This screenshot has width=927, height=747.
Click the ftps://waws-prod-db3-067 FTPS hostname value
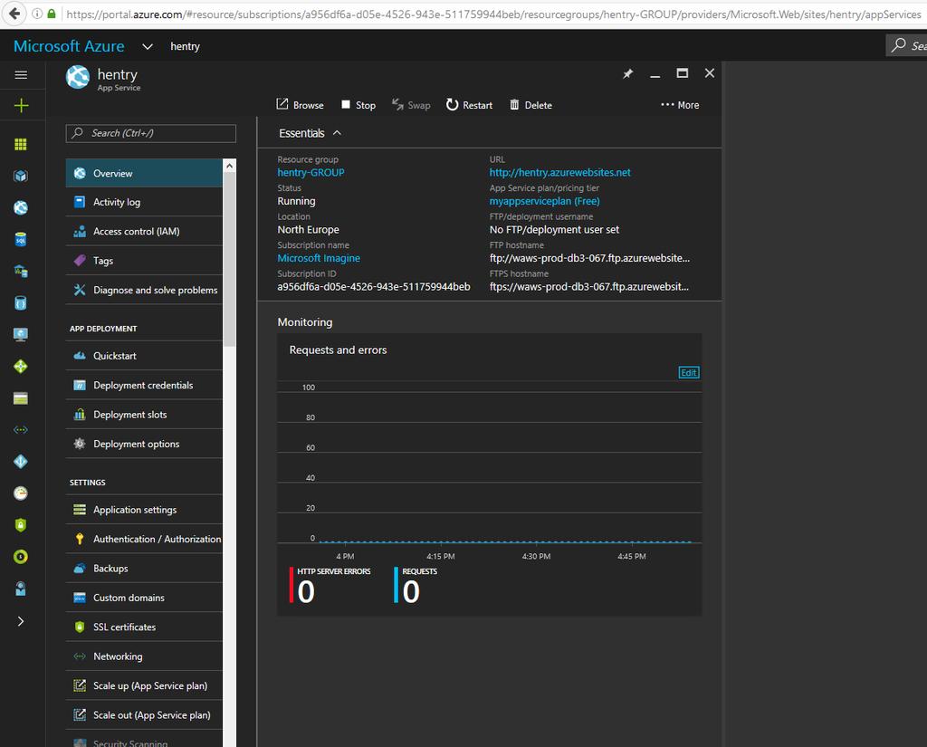point(588,287)
